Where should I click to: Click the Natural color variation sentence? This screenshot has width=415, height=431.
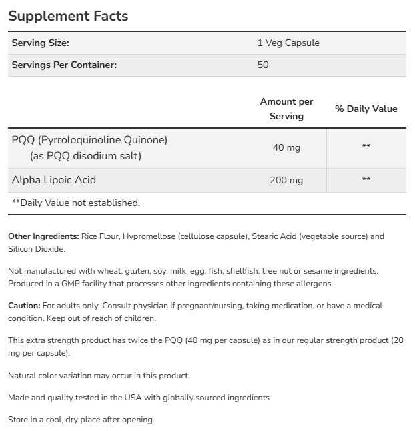tap(99, 376)
